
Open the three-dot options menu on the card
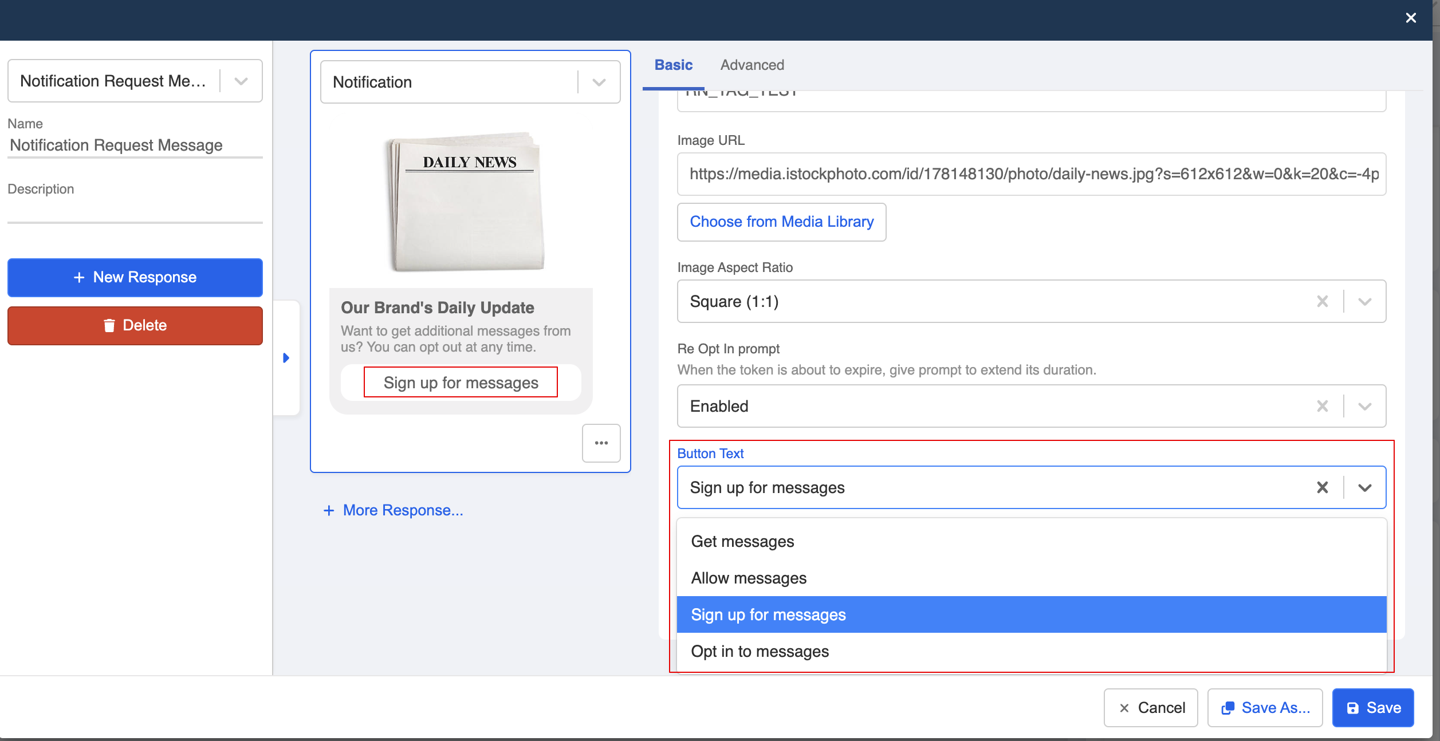(x=601, y=443)
